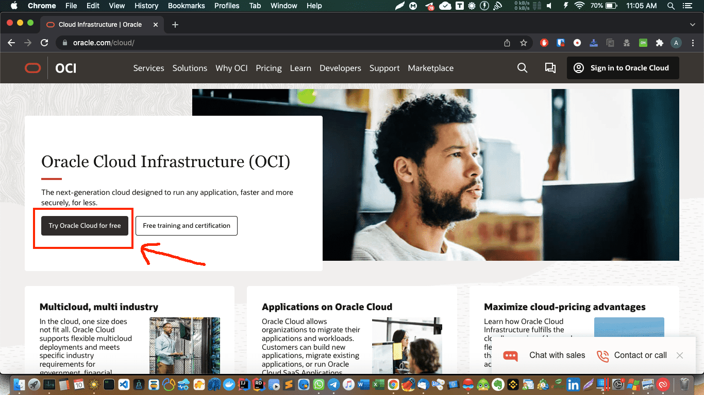Open Finder from the dock
The image size is (704, 395).
[20, 384]
